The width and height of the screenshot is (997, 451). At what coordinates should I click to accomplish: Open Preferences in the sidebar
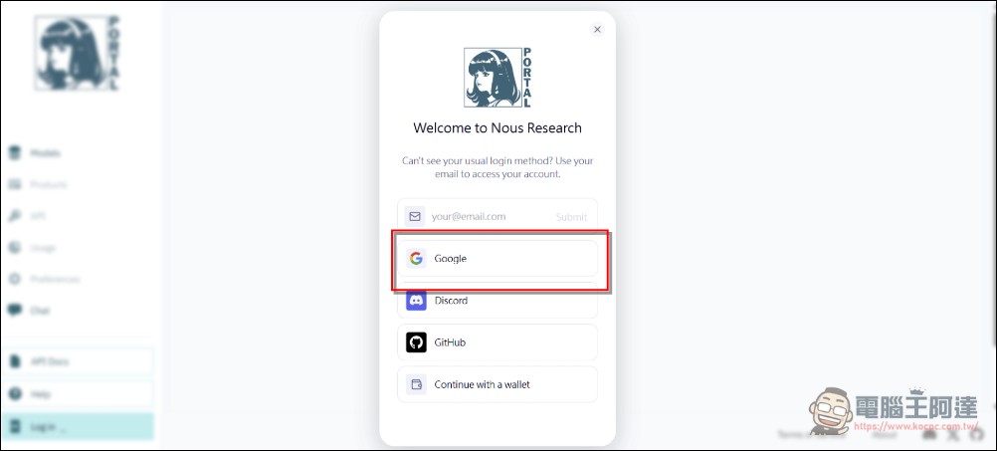tap(55, 279)
